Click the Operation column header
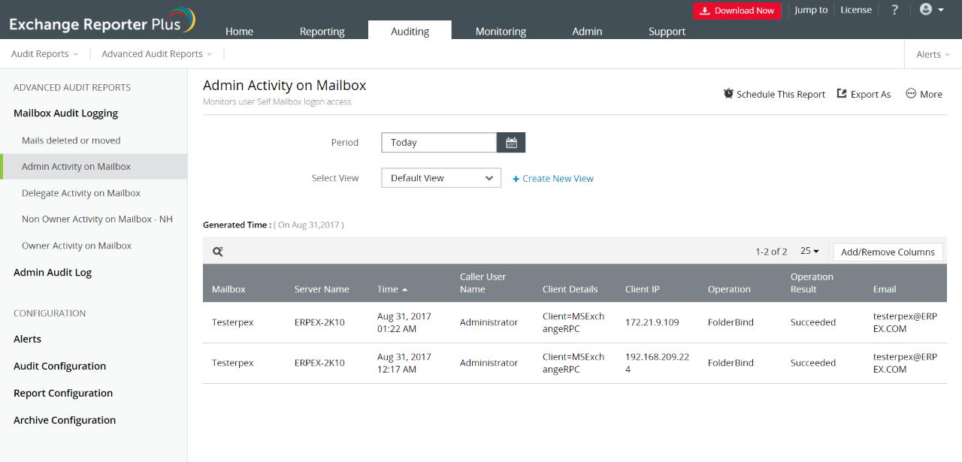 tap(729, 289)
